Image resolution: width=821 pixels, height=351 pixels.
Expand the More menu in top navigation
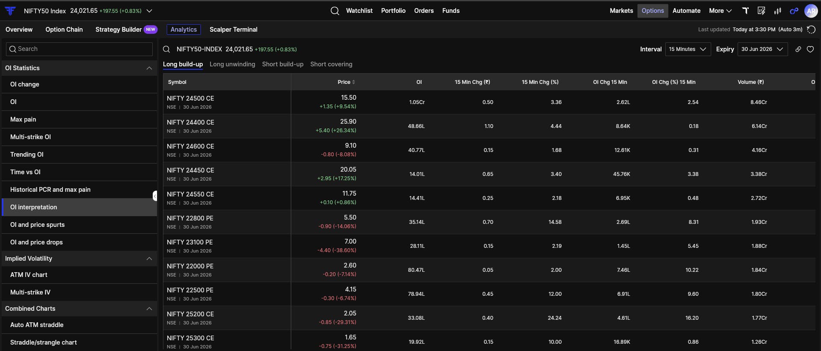(720, 11)
